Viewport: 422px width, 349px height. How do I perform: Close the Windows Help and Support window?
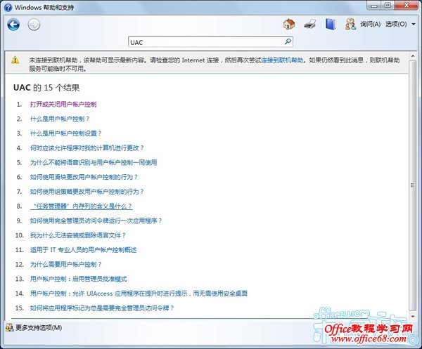tap(407, 6)
